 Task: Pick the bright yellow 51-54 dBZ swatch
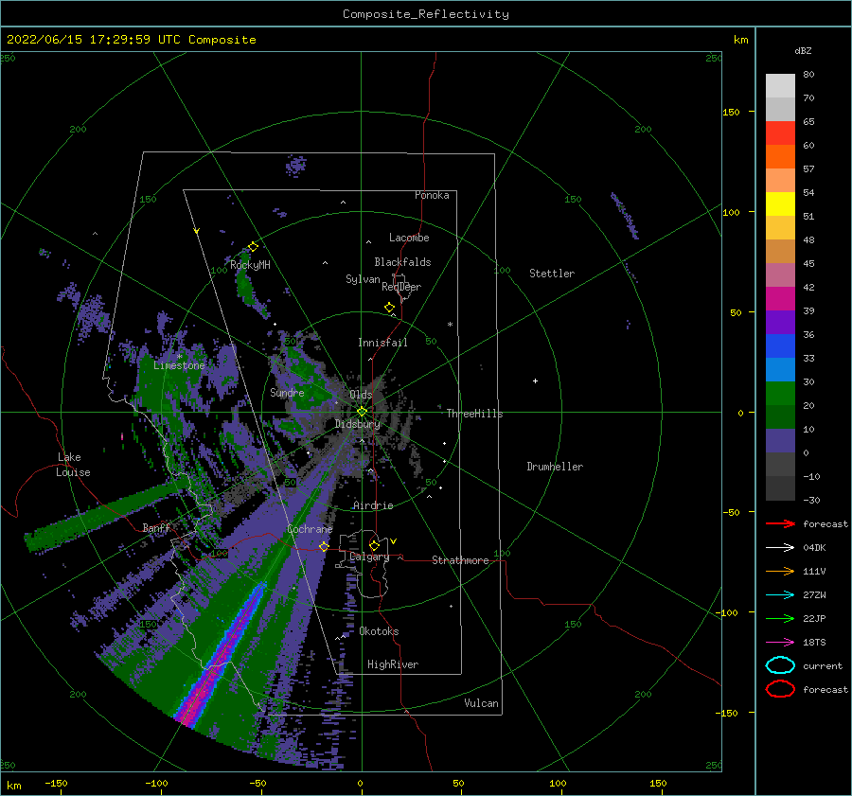pyautogui.click(x=780, y=204)
